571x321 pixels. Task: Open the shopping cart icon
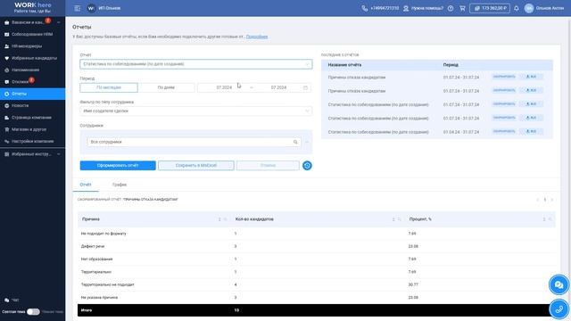tap(462, 8)
